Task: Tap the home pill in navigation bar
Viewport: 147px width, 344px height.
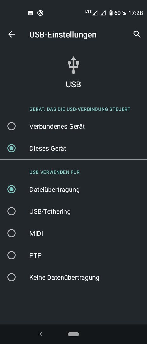Action: click(74, 334)
